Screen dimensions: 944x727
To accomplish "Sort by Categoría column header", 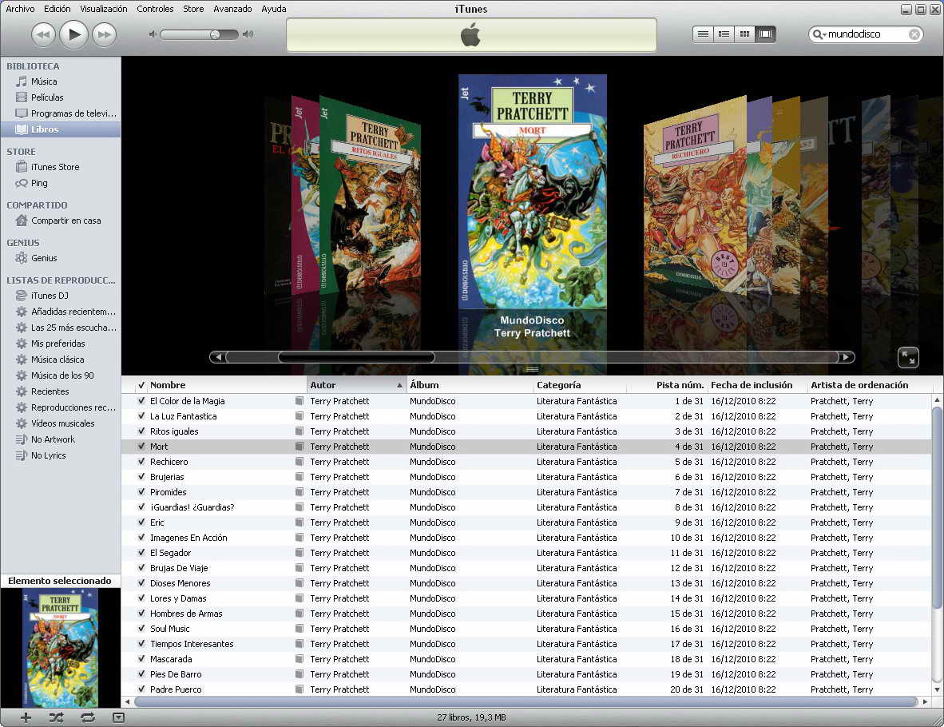I will pyautogui.click(x=581, y=385).
